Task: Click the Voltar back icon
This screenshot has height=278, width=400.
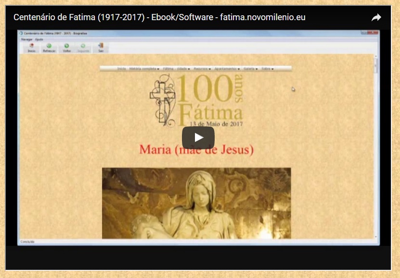Action: point(67,48)
